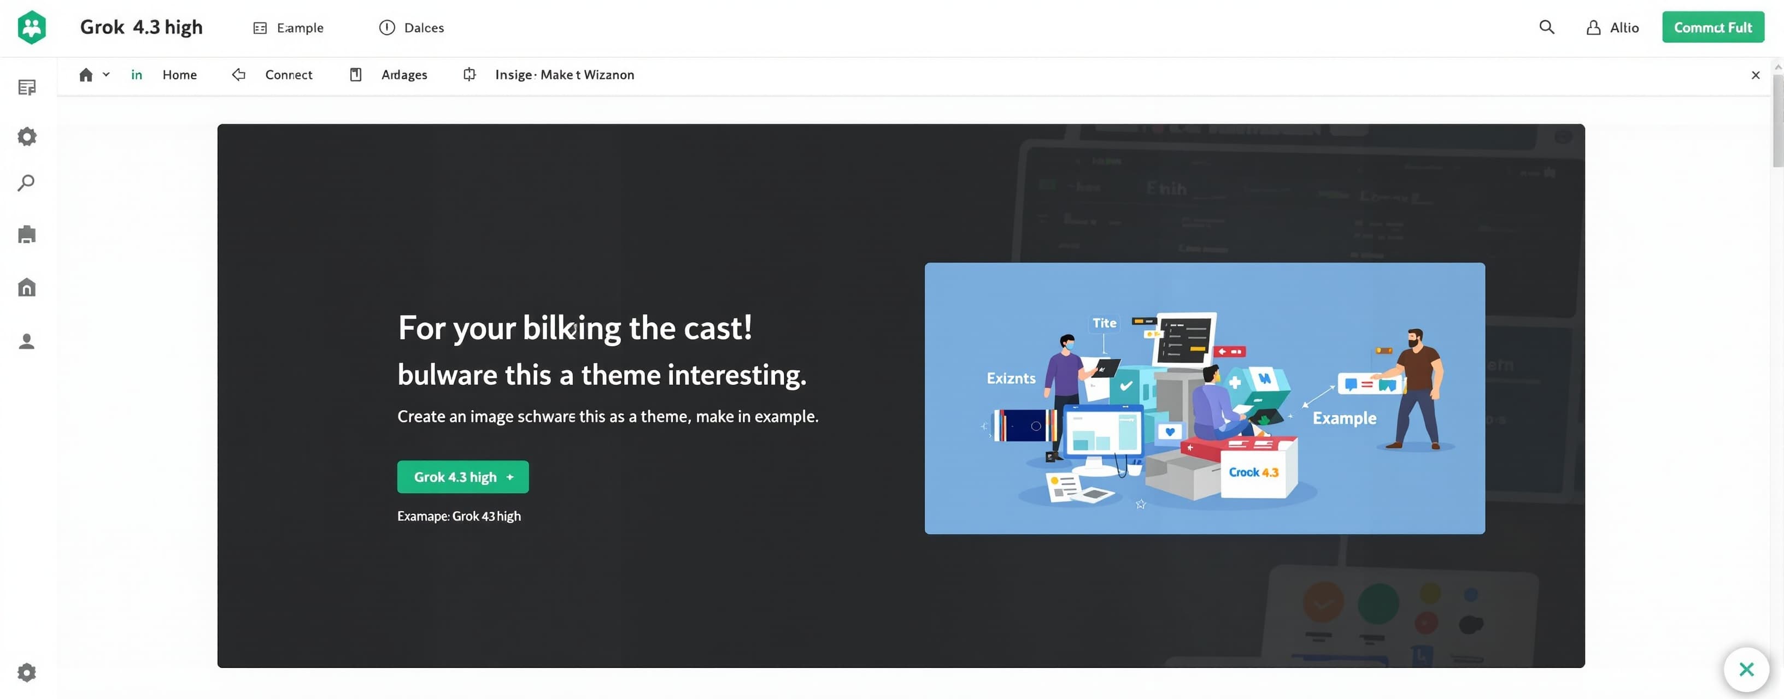
Task: Click the search icon in top bar
Action: (x=1546, y=28)
